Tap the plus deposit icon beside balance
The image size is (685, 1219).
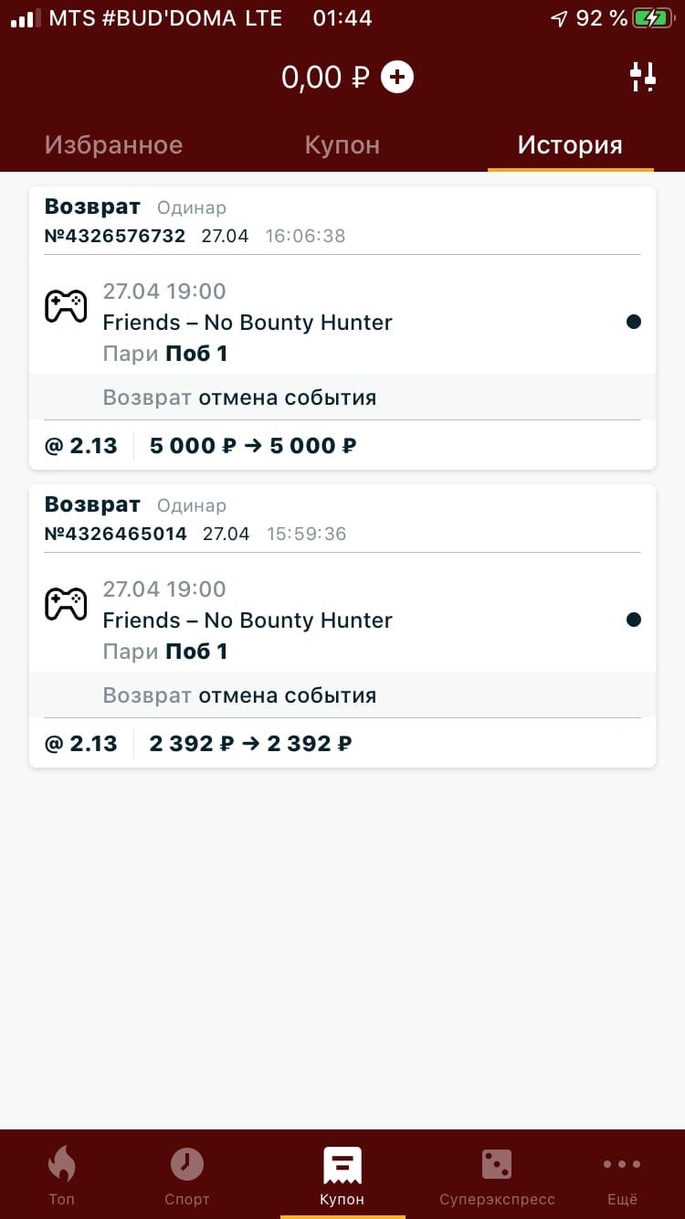(396, 77)
